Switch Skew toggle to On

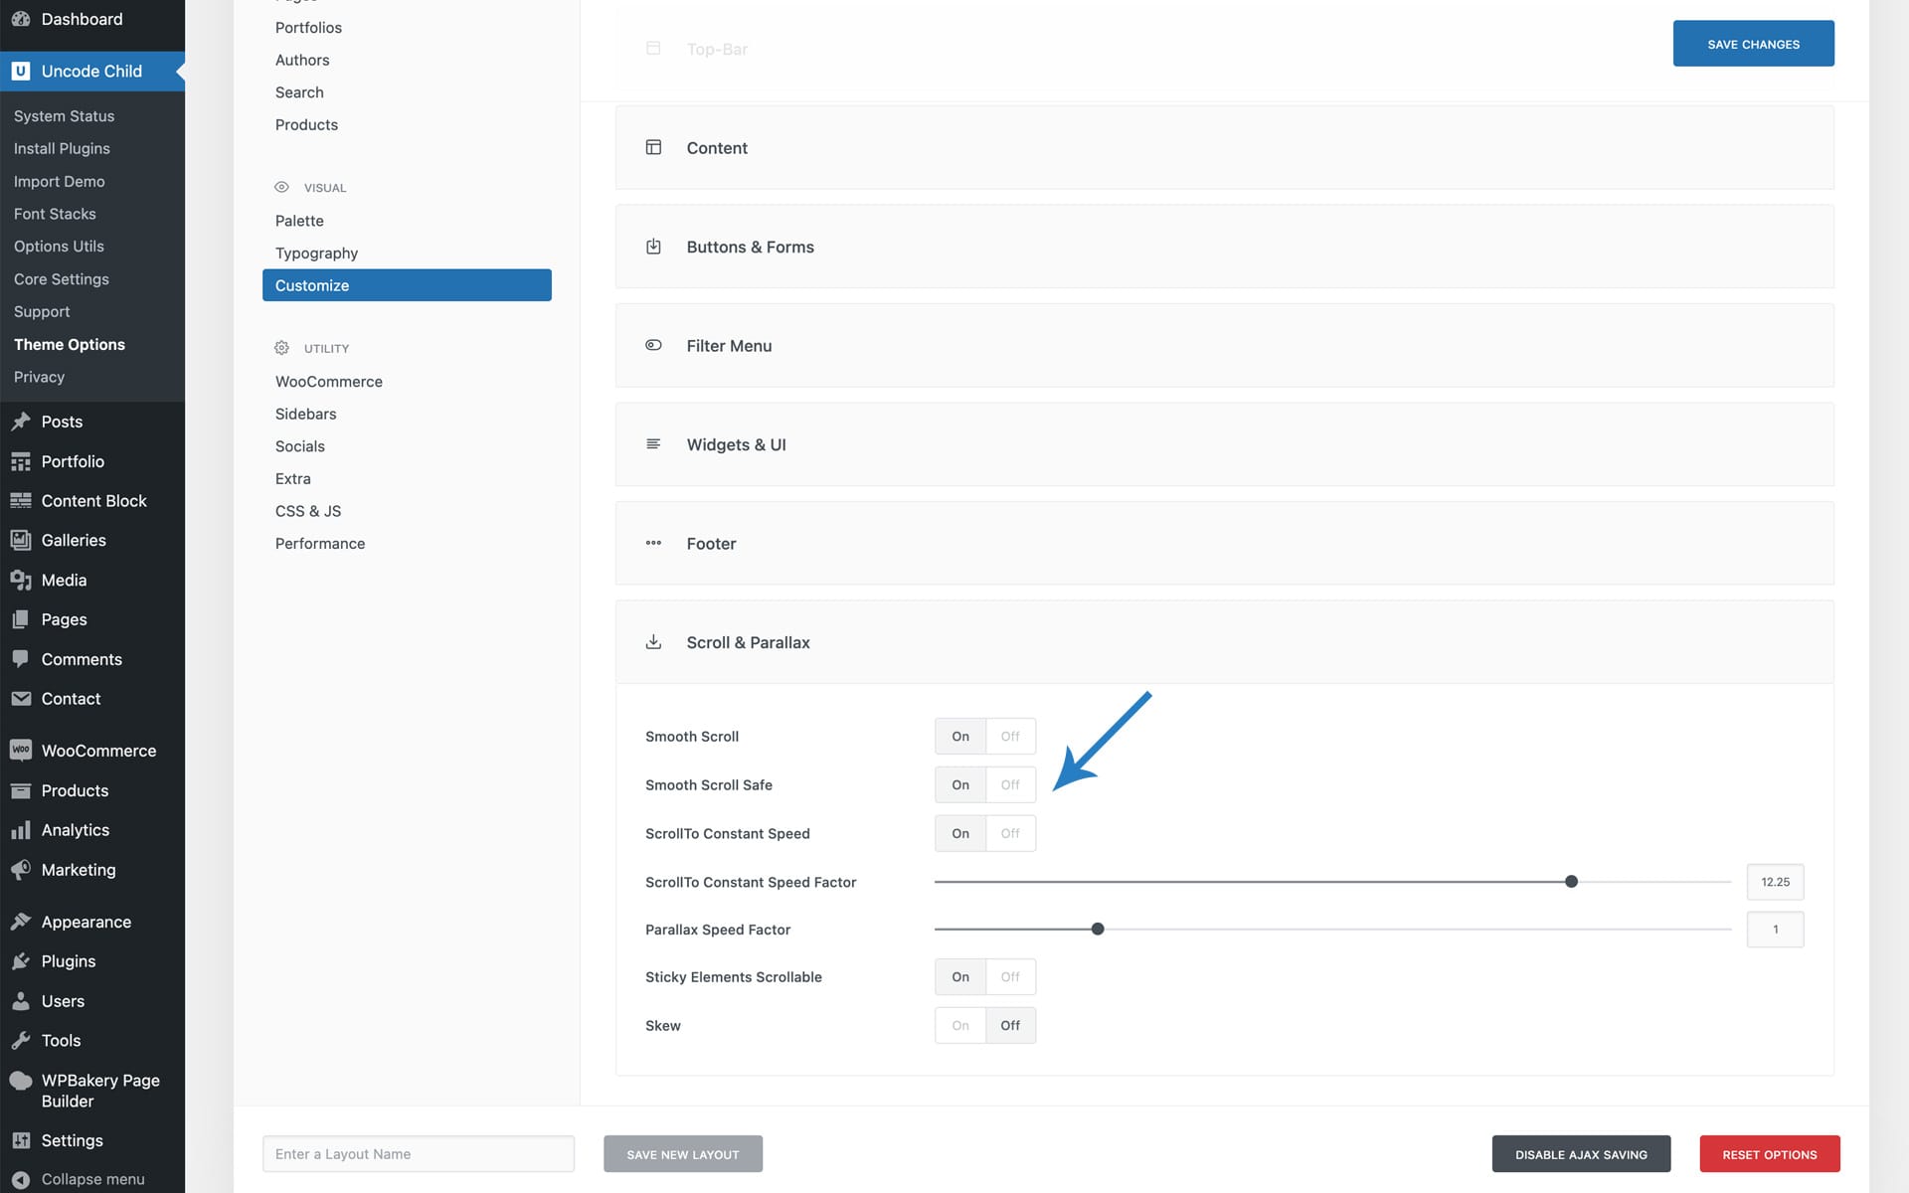(x=959, y=1026)
